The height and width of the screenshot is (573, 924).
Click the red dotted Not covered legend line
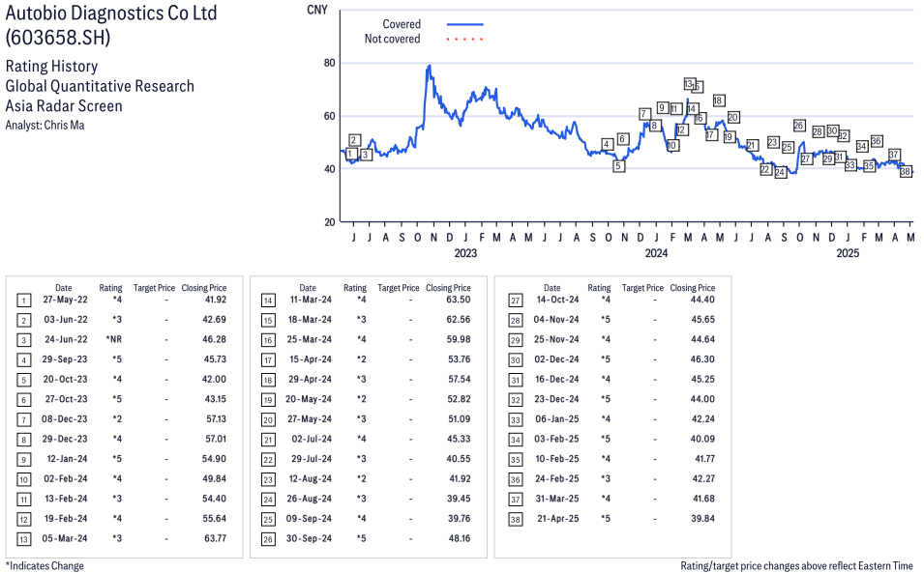[465, 40]
